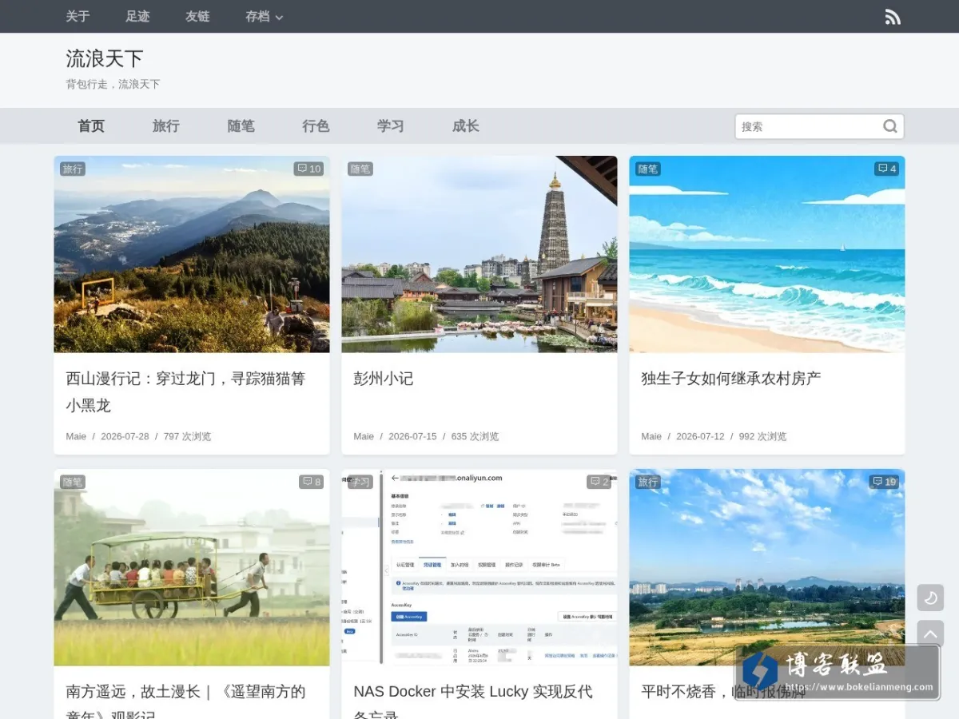Select the 首页 tab

(91, 126)
